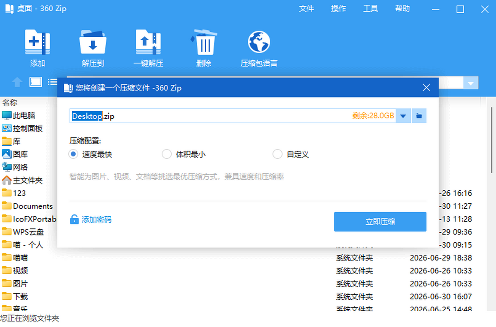Click the 2026-06-30 16:07 date cell
This screenshot has height=327, width=496.
coord(441,296)
